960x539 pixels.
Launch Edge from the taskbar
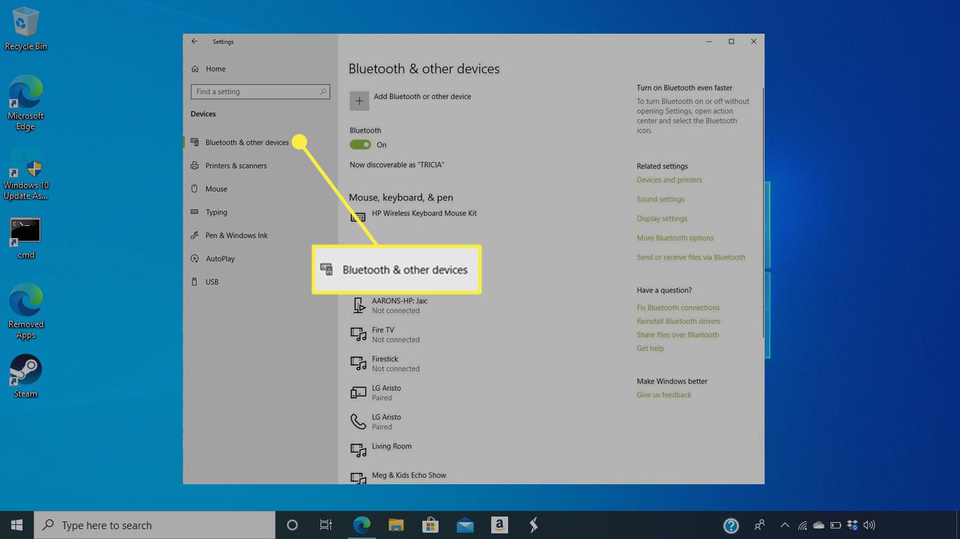[x=361, y=525]
